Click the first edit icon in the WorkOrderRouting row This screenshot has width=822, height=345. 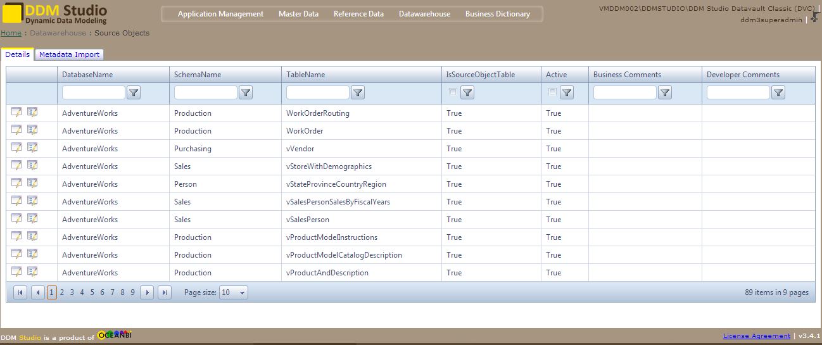click(x=16, y=113)
